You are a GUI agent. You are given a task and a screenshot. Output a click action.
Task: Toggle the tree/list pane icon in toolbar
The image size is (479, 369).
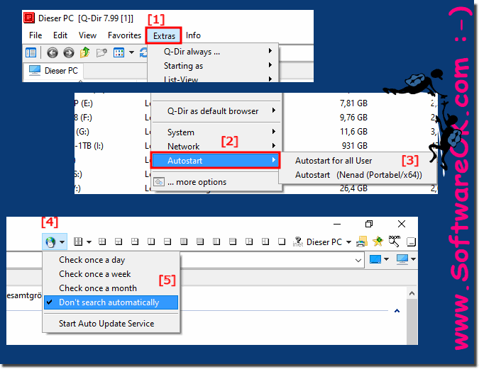tap(31, 52)
